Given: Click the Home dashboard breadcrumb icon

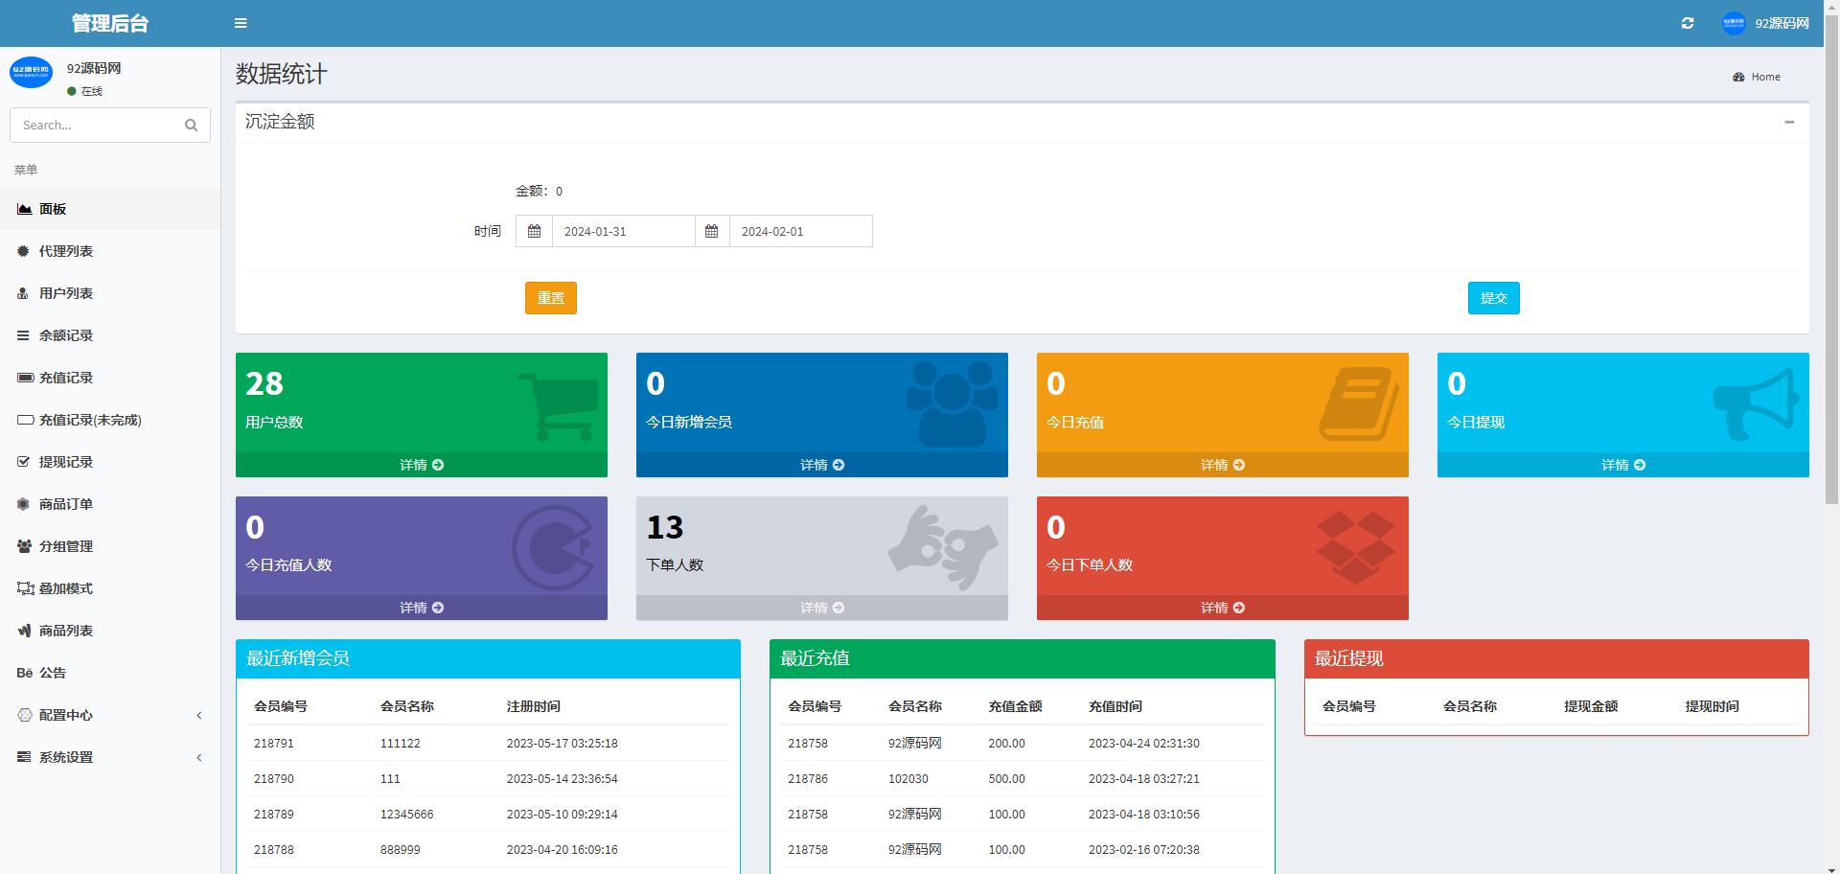Looking at the screenshot, I should (x=1738, y=77).
